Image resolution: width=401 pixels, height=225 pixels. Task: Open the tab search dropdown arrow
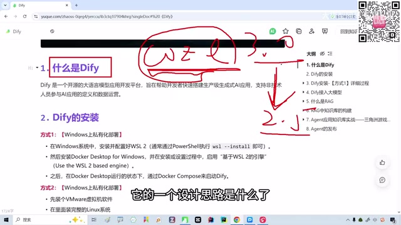(5, 5)
